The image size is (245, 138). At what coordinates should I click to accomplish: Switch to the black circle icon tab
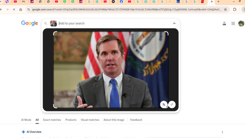[x=113, y=1]
